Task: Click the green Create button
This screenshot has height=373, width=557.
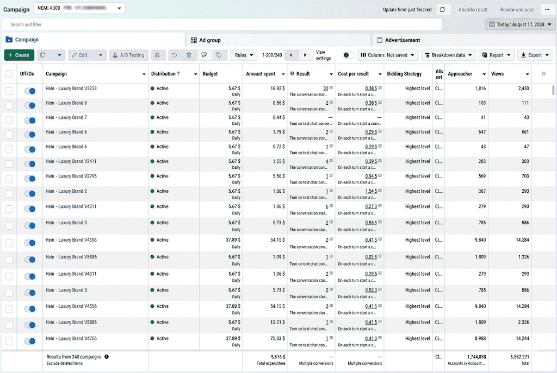Action: 19,55
